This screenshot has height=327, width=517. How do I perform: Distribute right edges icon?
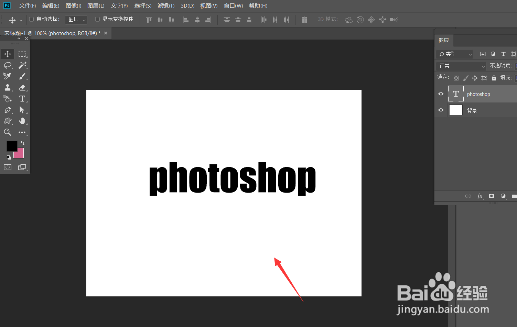pyautogui.click(x=286, y=20)
